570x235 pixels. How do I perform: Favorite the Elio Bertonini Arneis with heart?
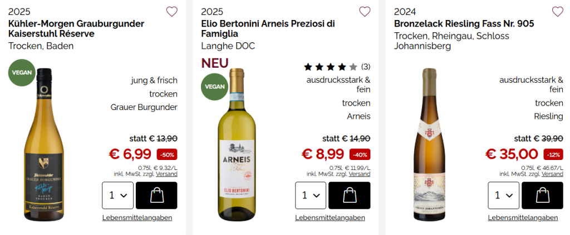point(365,12)
